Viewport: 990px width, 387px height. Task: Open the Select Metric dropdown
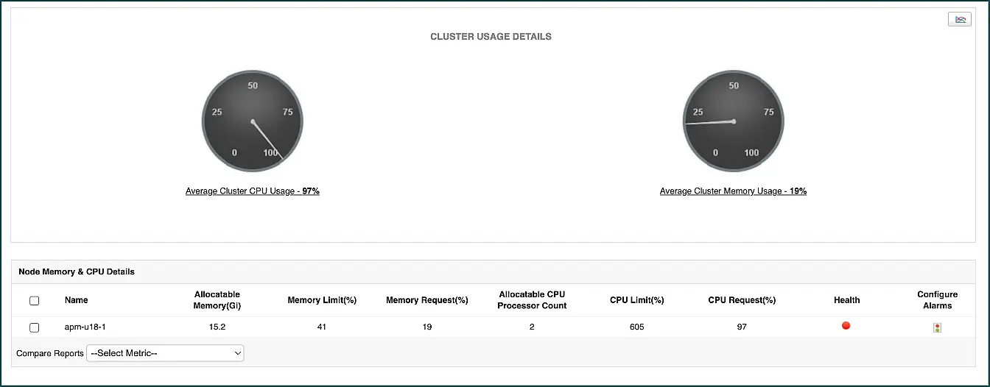(165, 353)
